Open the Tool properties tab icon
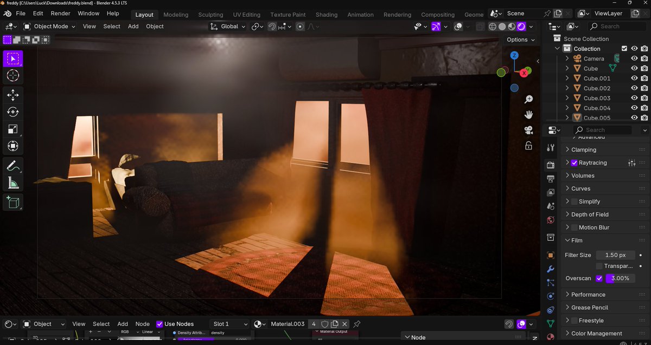Image resolution: width=651 pixels, height=345 pixels. 551,147
